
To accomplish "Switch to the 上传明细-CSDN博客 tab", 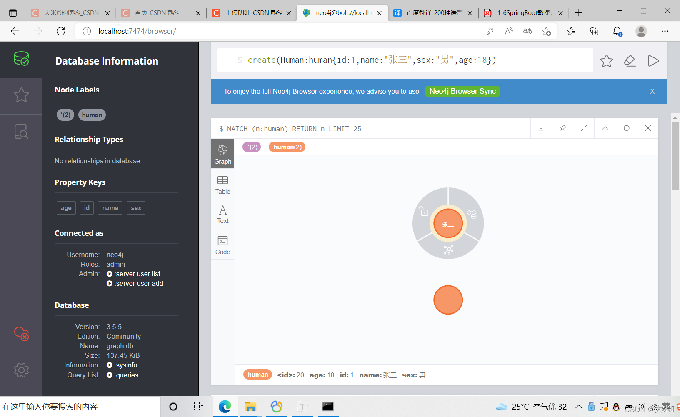I will click(252, 13).
